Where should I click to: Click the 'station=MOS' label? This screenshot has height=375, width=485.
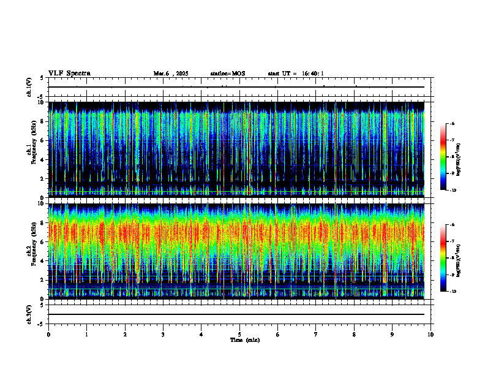coord(228,74)
